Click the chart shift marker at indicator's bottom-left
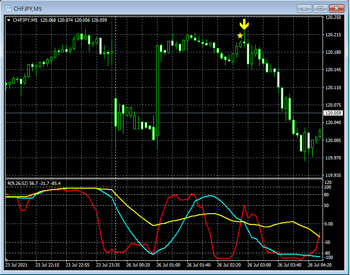The image size is (350, 275). pyautogui.click(x=7, y=259)
